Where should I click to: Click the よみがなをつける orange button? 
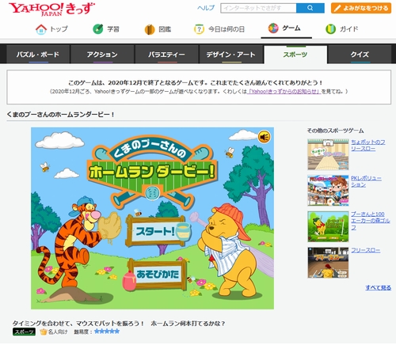(x=361, y=8)
